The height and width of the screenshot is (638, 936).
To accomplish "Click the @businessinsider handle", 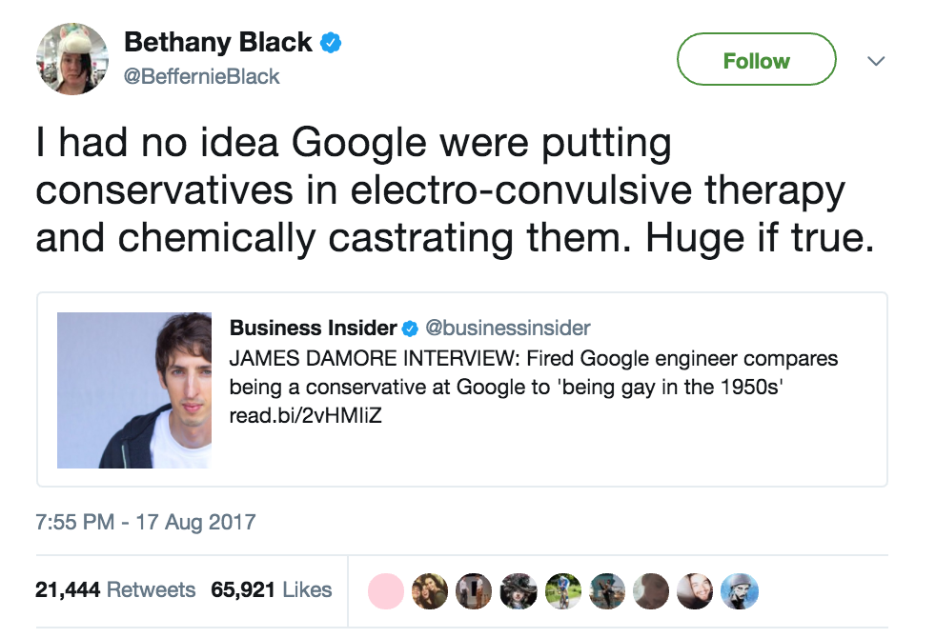I will [508, 329].
